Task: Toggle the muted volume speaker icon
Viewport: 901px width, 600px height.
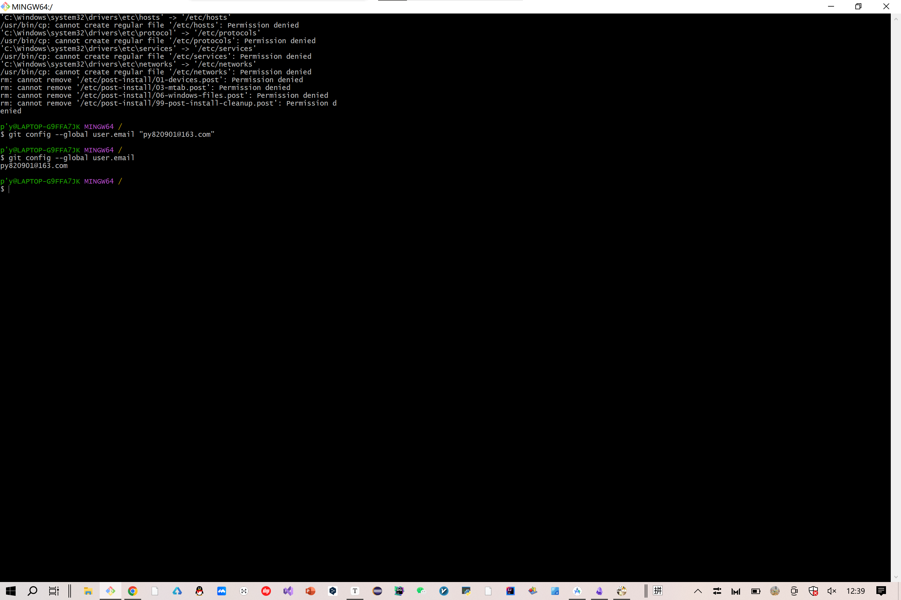Action: point(832,591)
